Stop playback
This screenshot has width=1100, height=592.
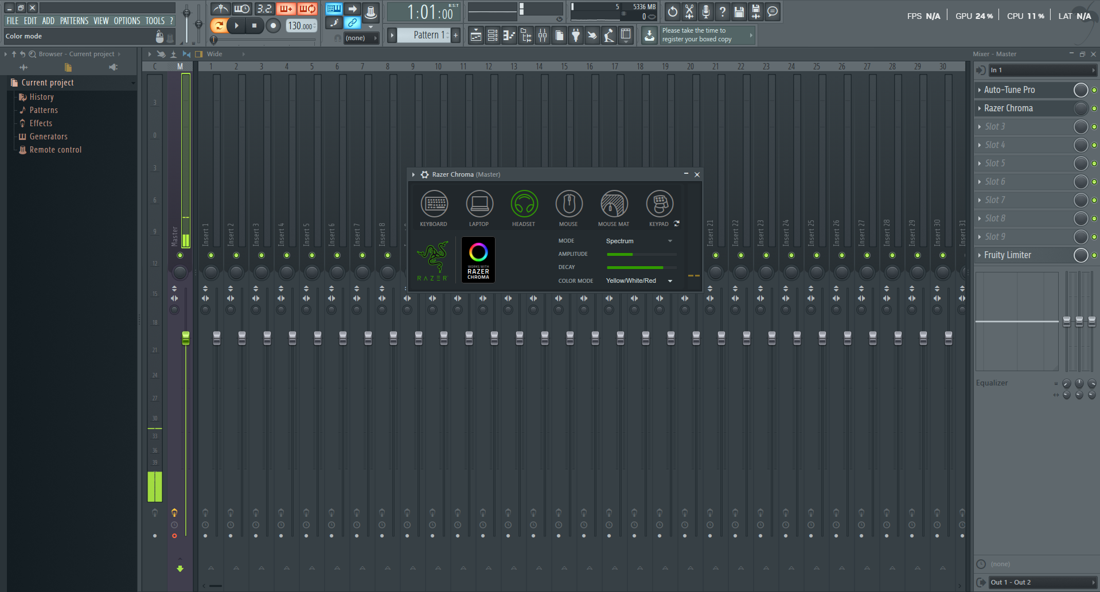pyautogui.click(x=255, y=25)
